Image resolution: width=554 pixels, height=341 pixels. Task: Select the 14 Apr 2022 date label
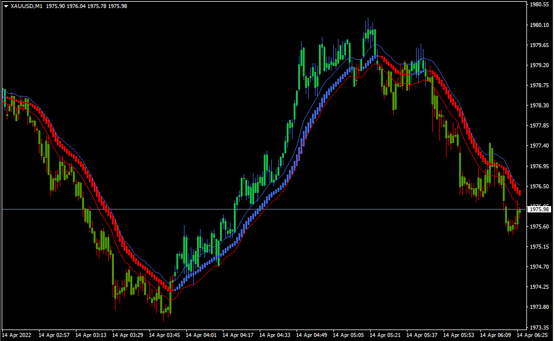pos(17,335)
